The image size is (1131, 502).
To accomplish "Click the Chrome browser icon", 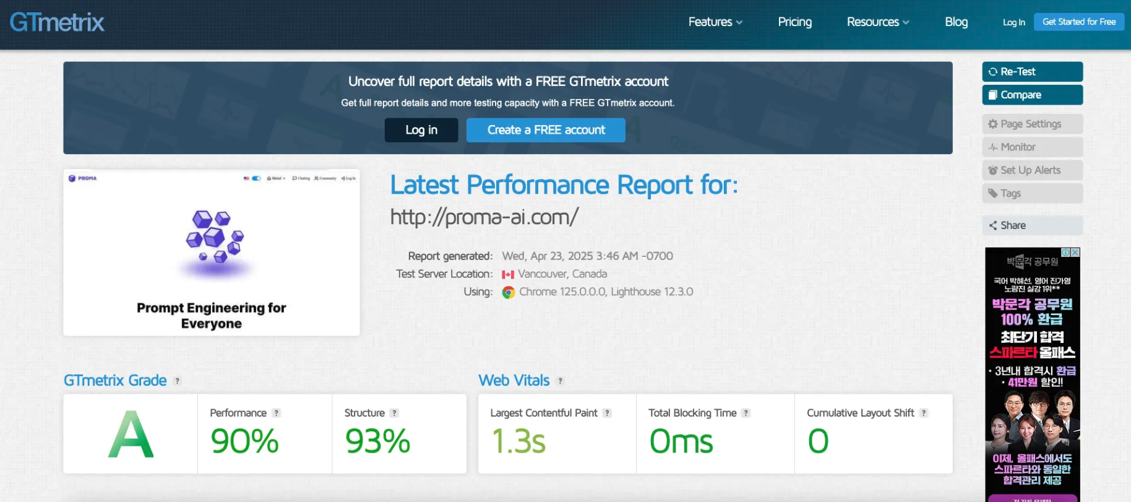I will tap(509, 292).
